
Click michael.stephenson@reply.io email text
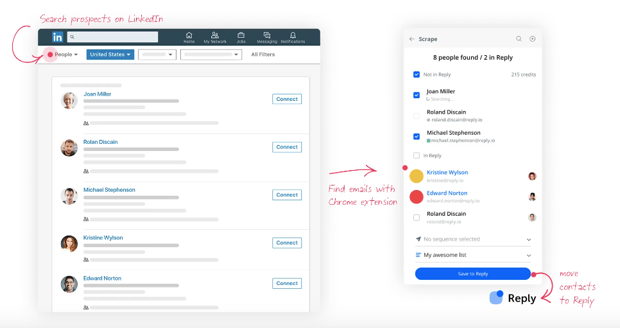[x=463, y=141]
